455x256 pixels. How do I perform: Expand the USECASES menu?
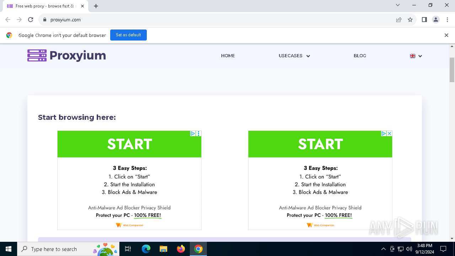click(294, 56)
